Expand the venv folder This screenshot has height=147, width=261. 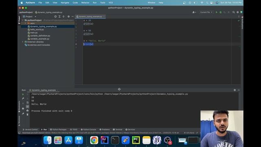click(25, 23)
